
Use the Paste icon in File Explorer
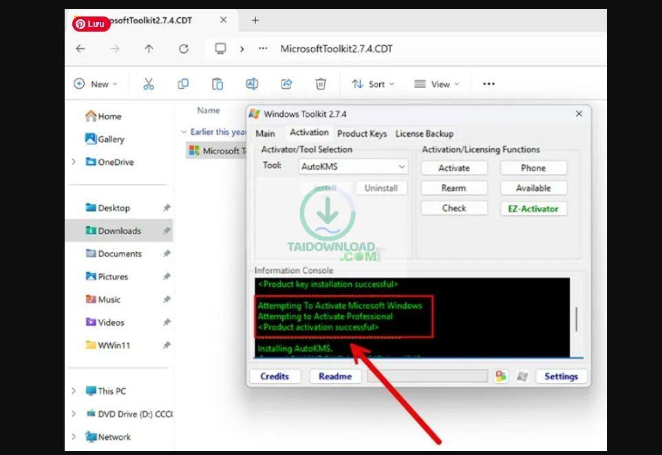(217, 83)
